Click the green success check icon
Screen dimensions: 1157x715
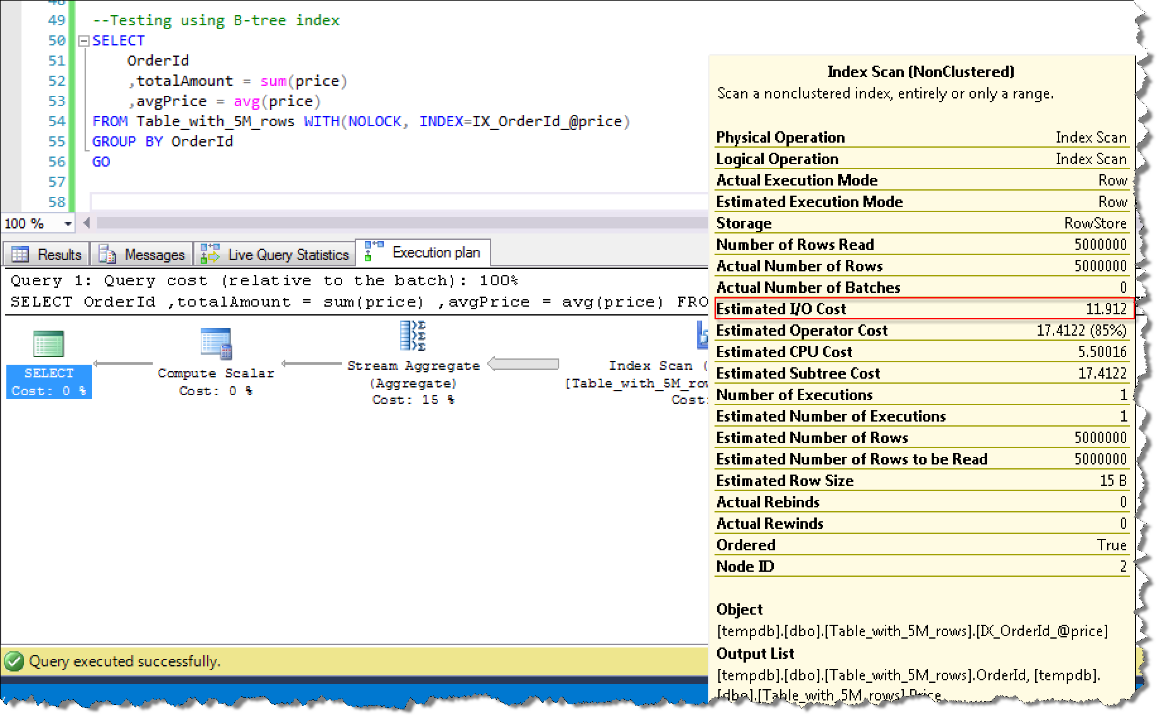(13, 661)
